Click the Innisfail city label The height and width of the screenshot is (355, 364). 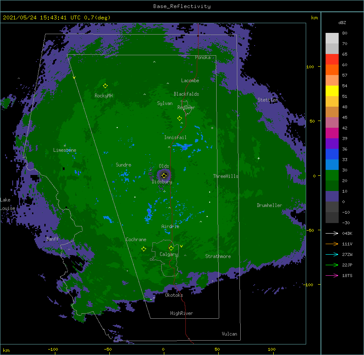click(x=175, y=137)
